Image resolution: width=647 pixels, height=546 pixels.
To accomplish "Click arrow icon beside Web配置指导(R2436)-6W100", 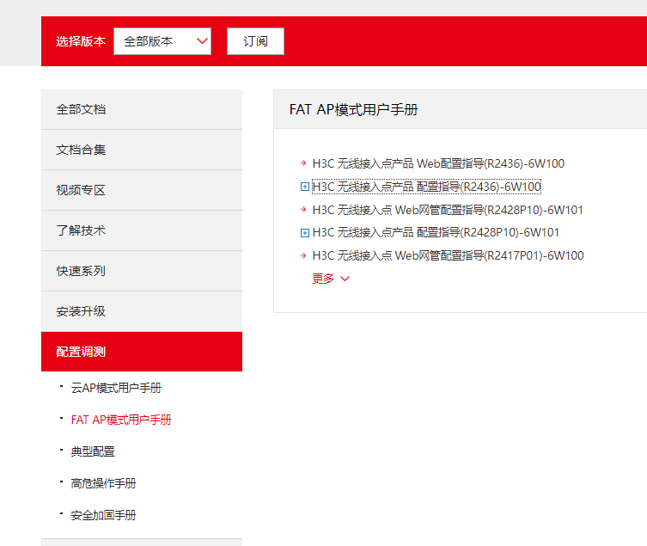I will coord(303,163).
